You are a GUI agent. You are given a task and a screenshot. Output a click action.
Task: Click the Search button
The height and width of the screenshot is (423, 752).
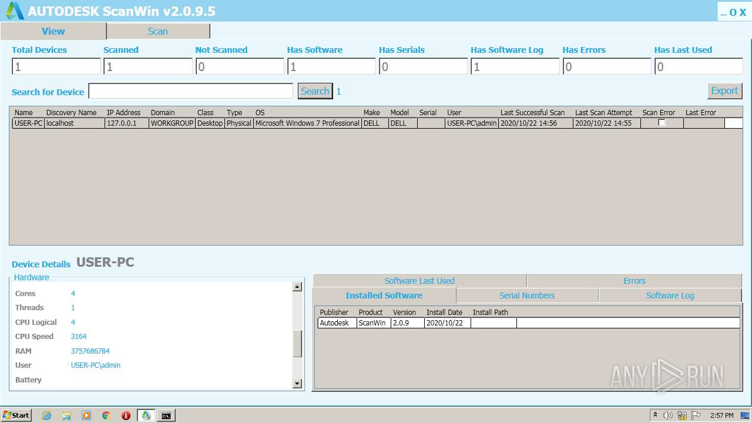coord(315,91)
